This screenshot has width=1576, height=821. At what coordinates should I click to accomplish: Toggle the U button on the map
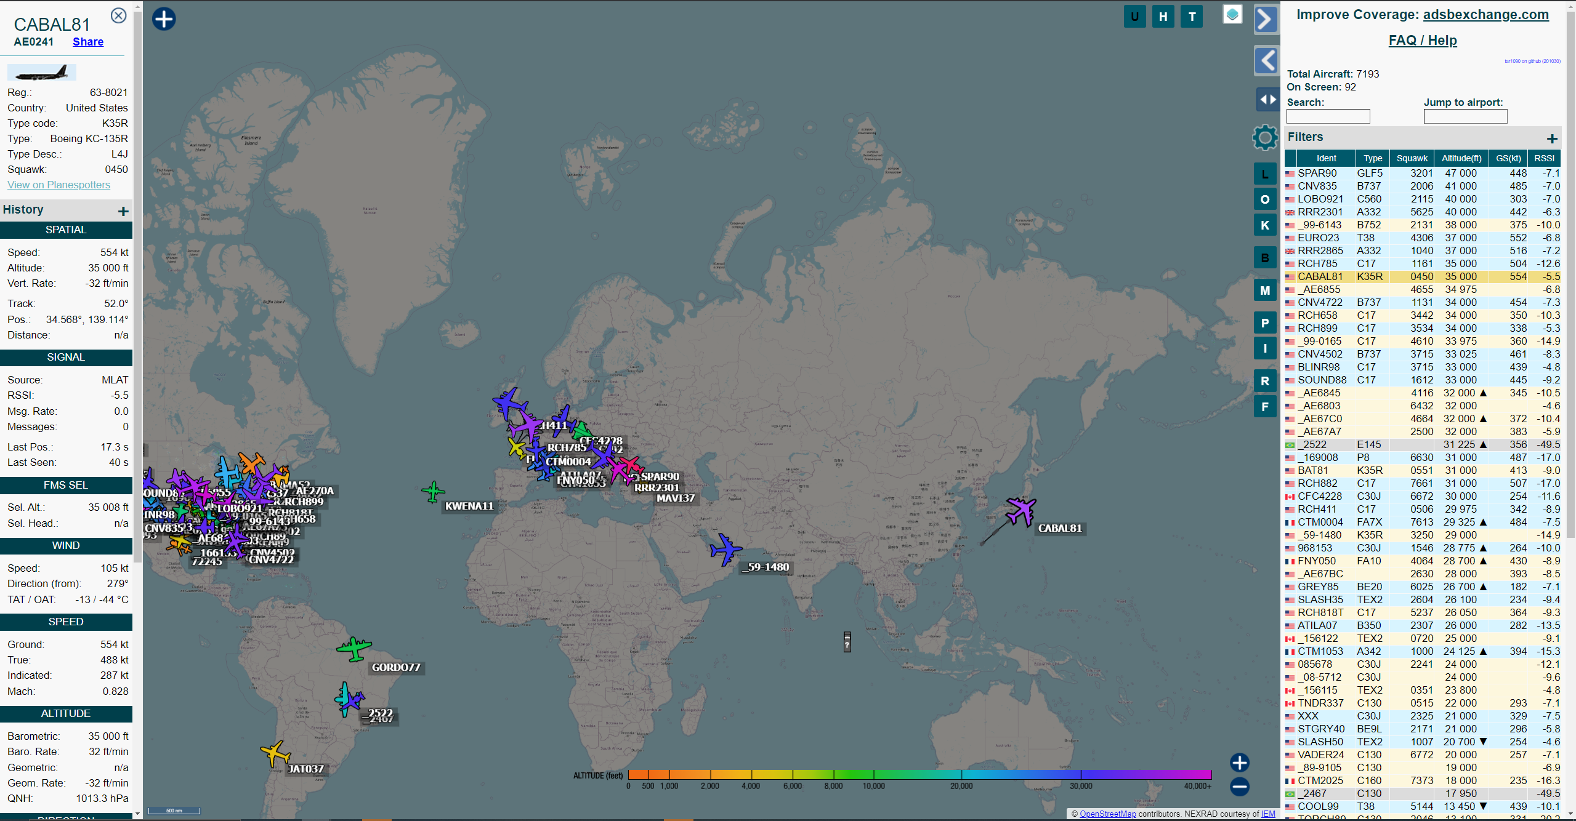[x=1134, y=17]
